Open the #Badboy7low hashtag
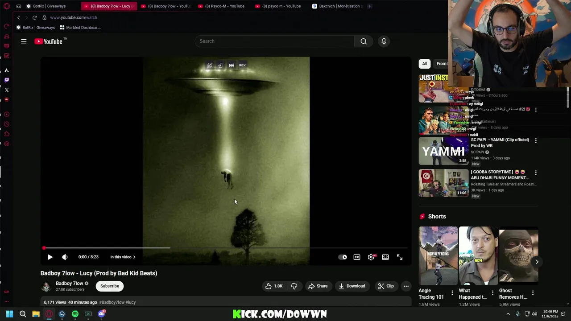This screenshot has width=571, height=321. (112, 302)
